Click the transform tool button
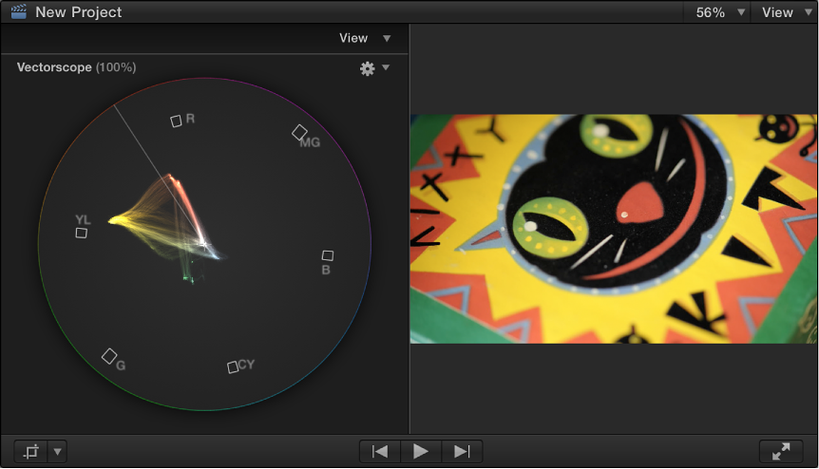The height and width of the screenshot is (469, 819). point(30,452)
